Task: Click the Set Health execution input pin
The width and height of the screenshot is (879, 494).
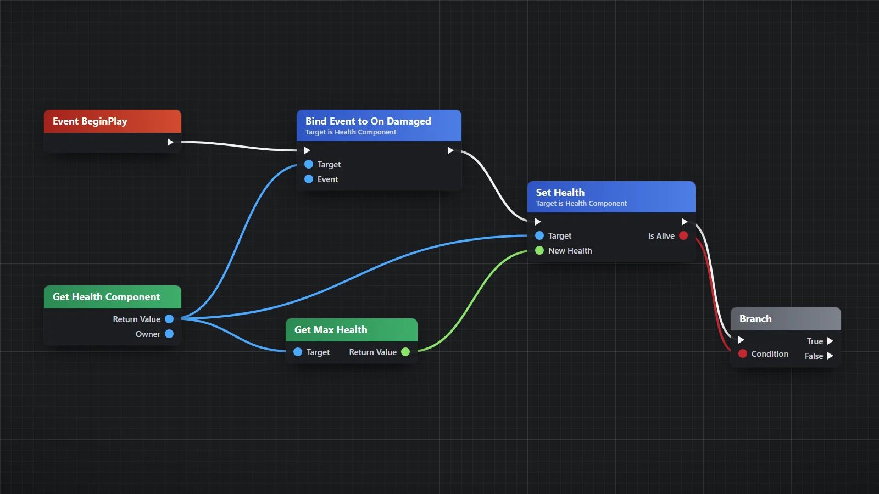Action: tap(538, 222)
